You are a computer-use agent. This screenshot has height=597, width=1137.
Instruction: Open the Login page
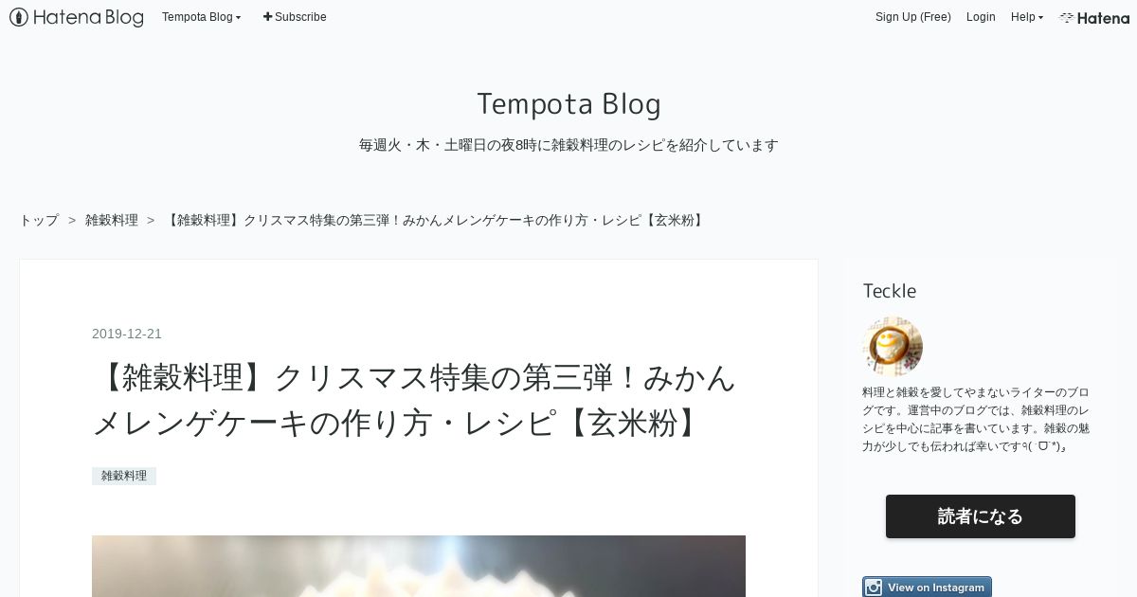coord(981,17)
